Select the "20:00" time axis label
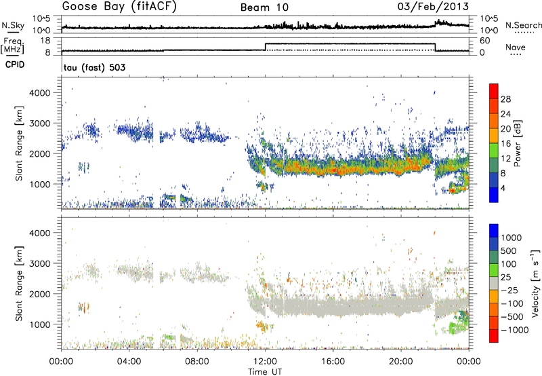The image size is (542, 376). 400,362
